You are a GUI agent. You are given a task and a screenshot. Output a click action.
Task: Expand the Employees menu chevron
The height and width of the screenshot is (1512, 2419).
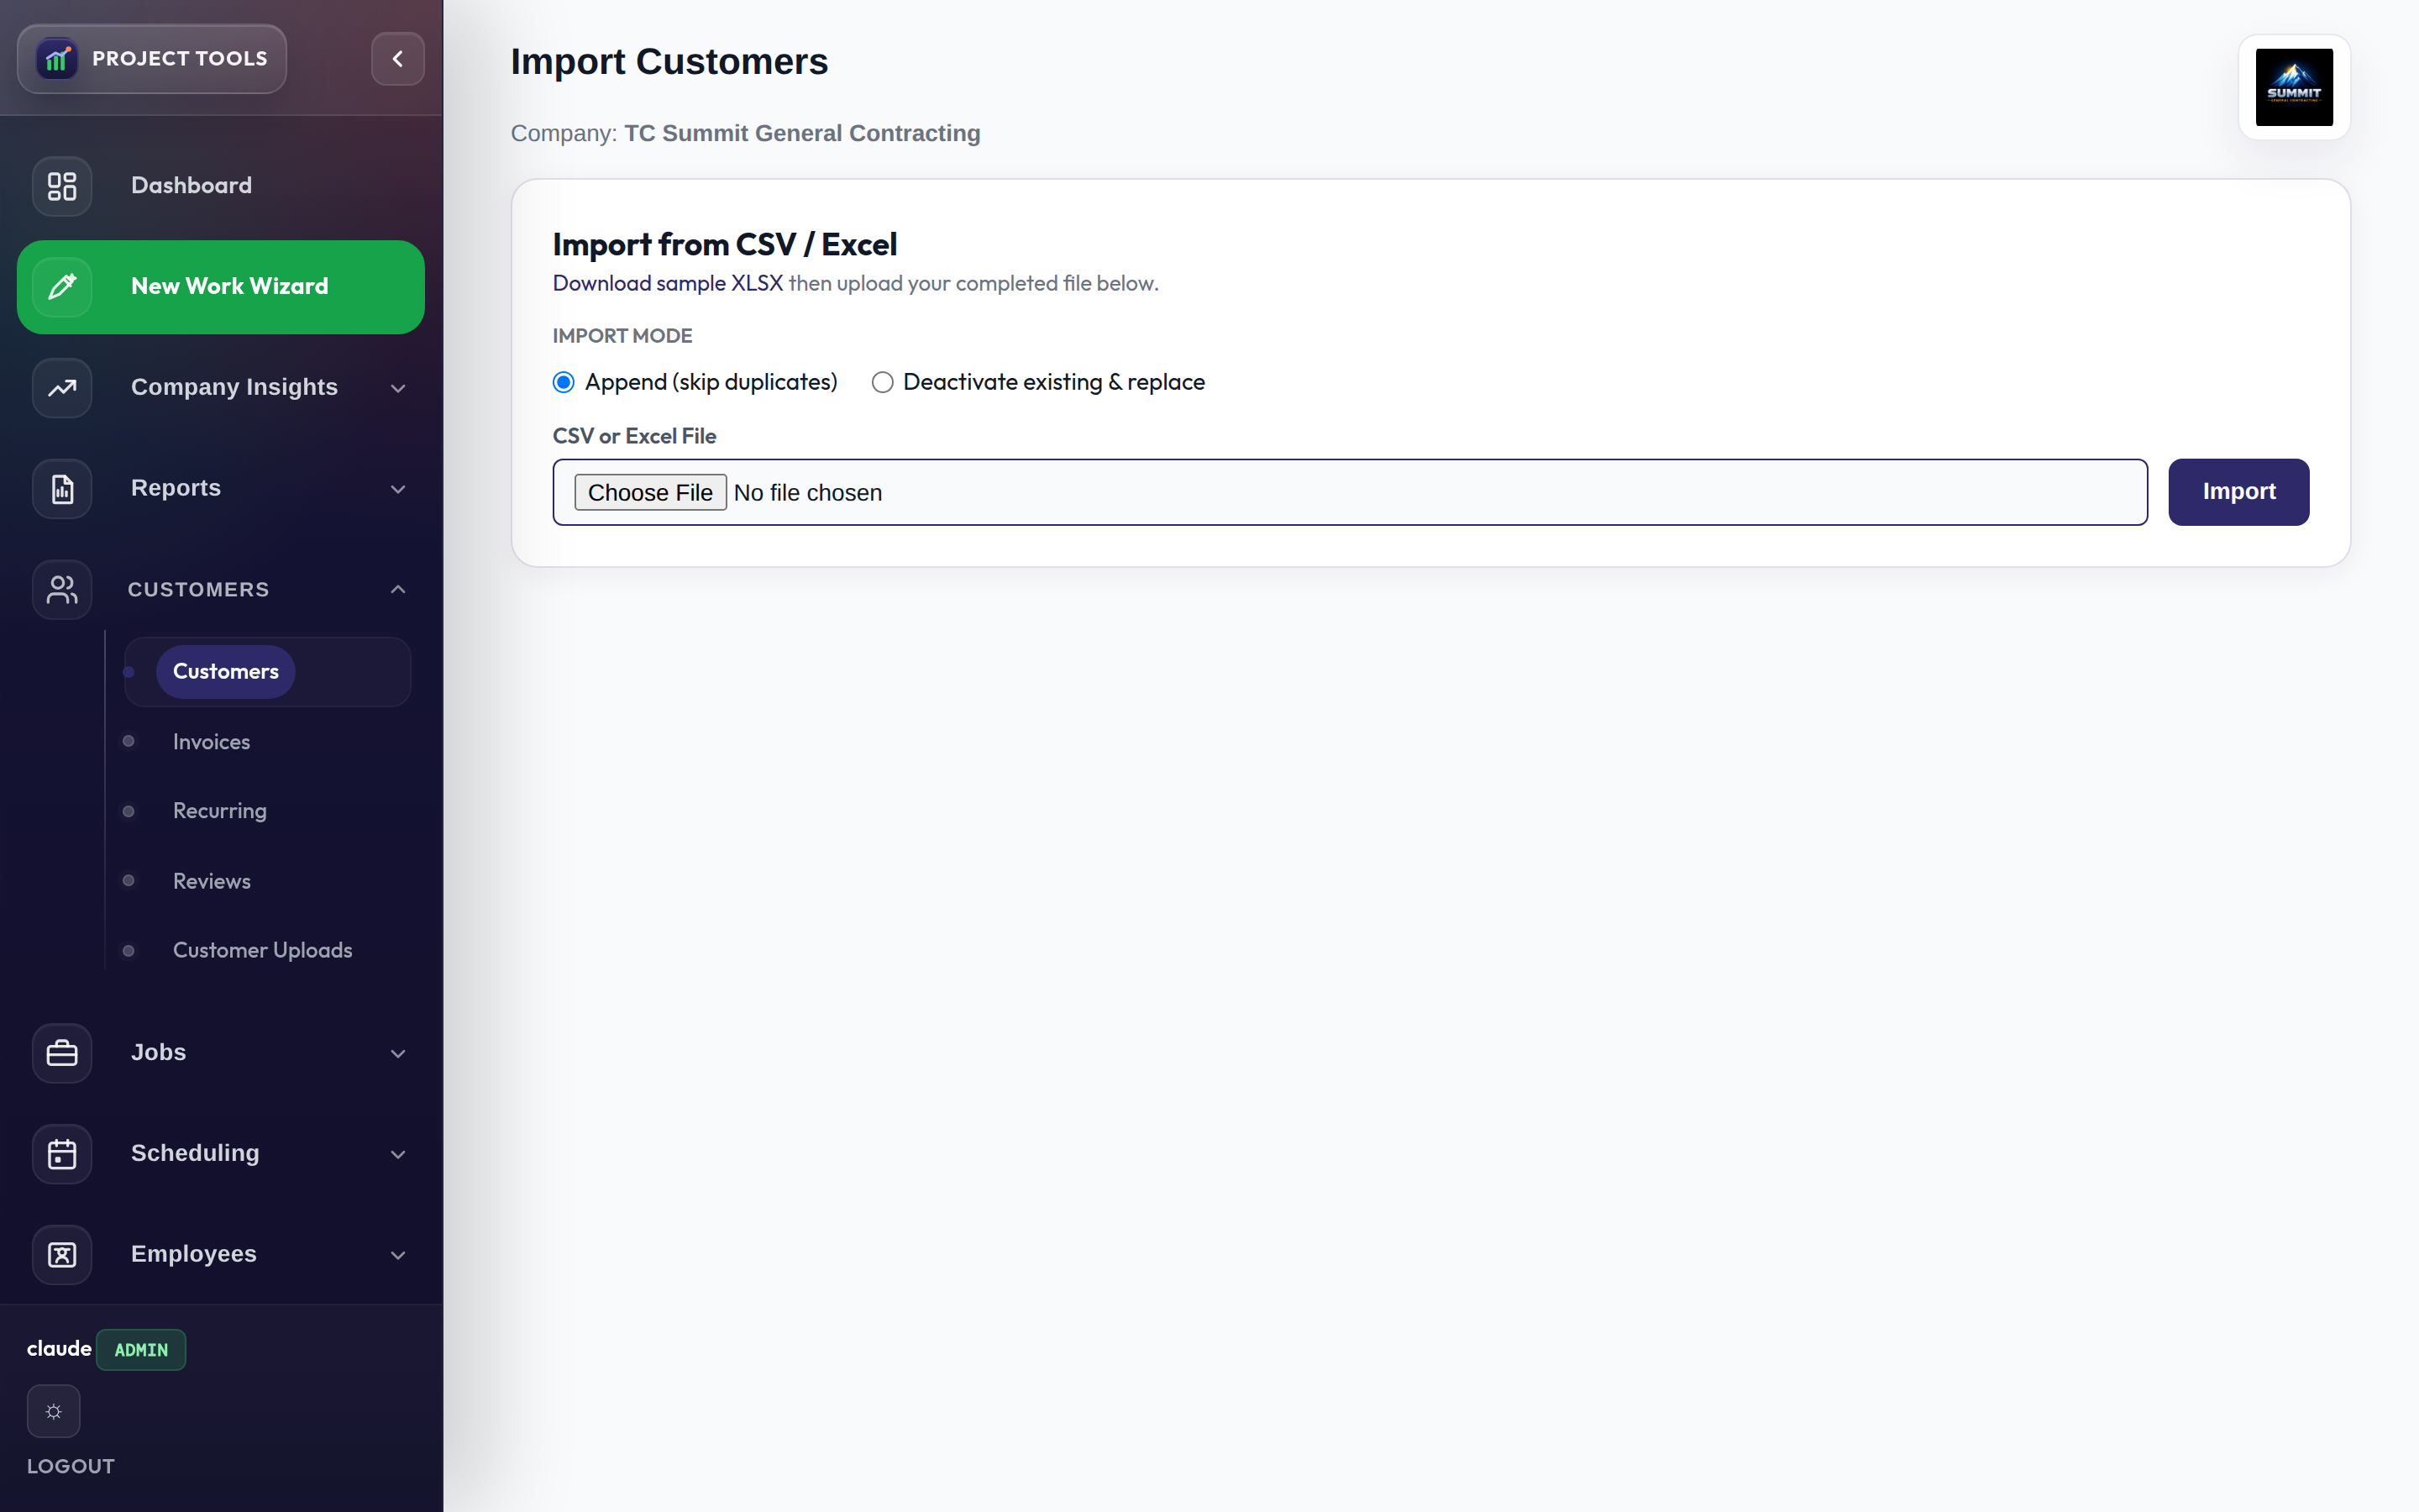tap(398, 1255)
